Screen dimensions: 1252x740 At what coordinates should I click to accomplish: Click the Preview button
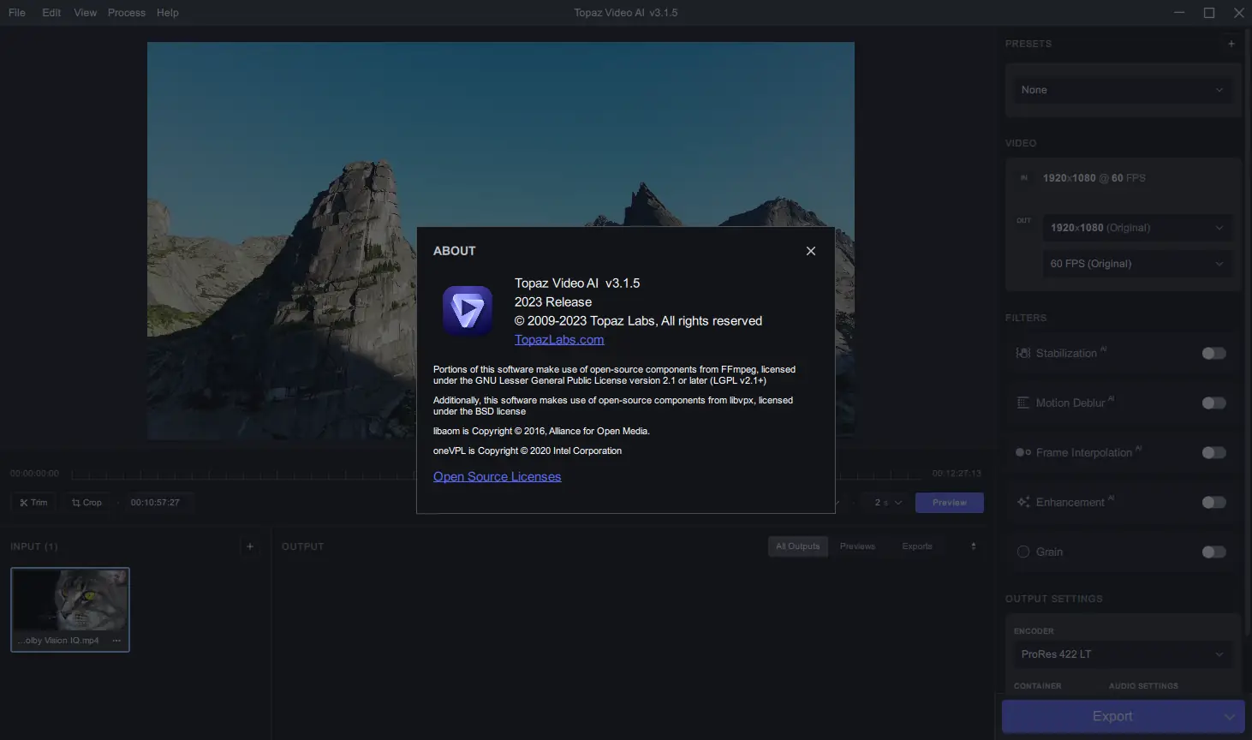[x=949, y=503]
